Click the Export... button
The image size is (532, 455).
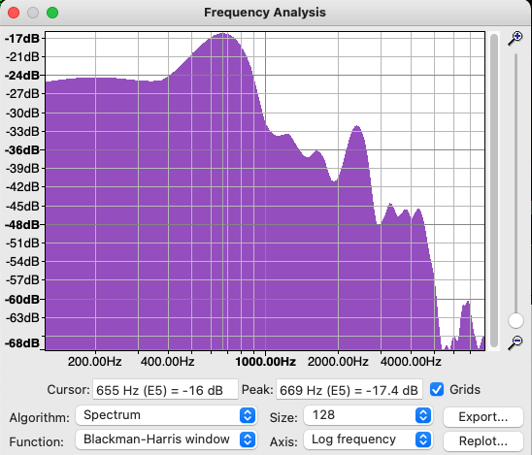click(x=483, y=417)
